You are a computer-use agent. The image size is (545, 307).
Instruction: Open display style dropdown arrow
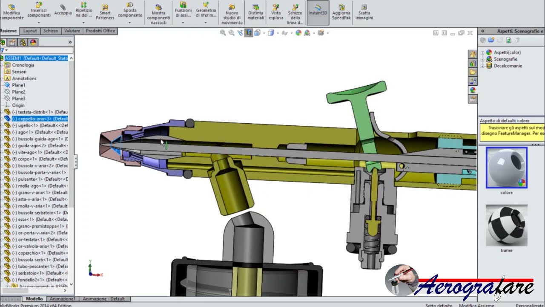277,33
